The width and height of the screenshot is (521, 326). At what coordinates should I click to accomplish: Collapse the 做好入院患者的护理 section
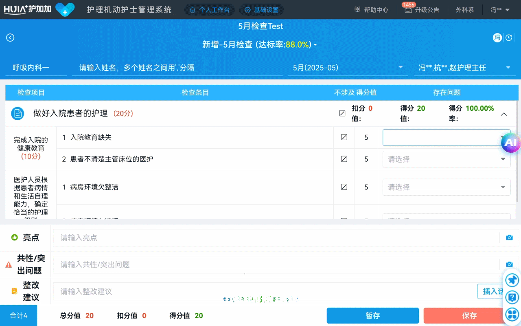(503, 114)
